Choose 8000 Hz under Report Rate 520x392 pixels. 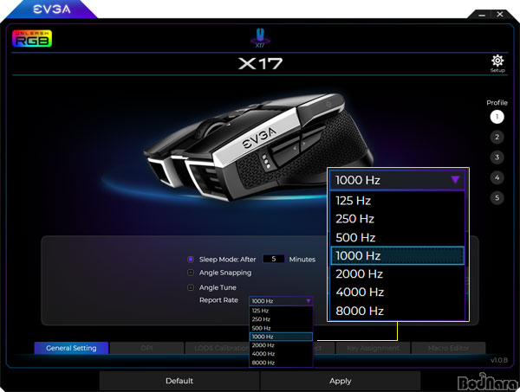(x=281, y=363)
